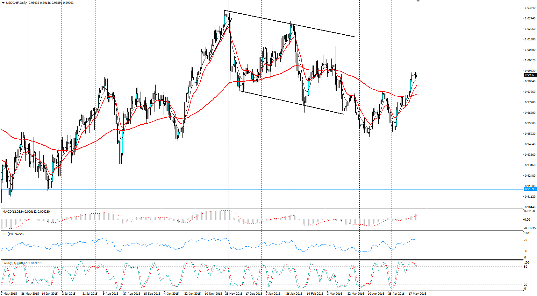Click the black current price tag 0.99063
This screenshot has height=296, width=537.
tap(530, 75)
